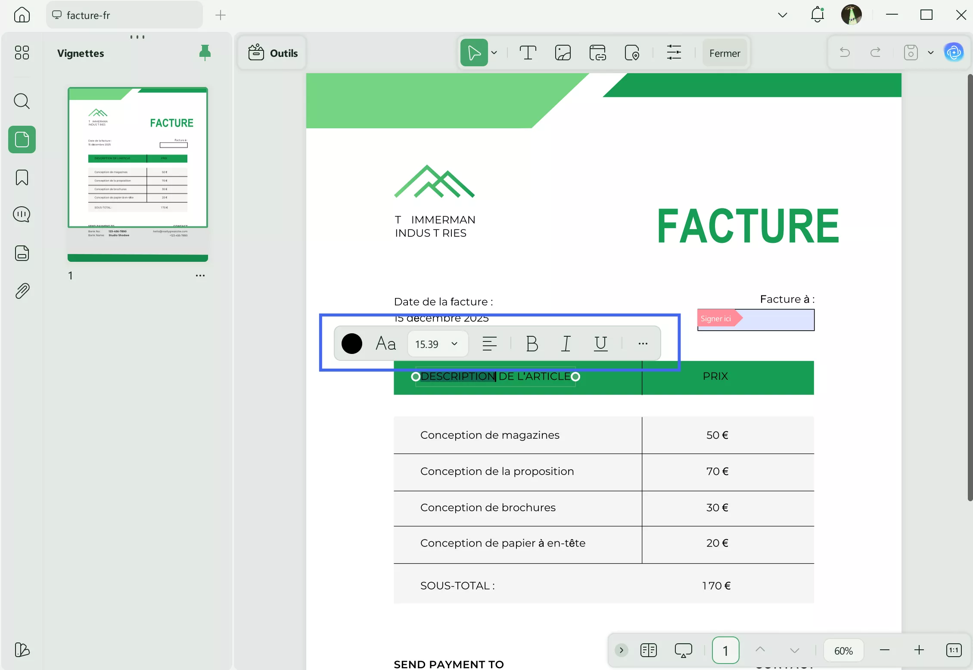Click the Fermer button
Screen dimensions: 973x670
pos(724,53)
